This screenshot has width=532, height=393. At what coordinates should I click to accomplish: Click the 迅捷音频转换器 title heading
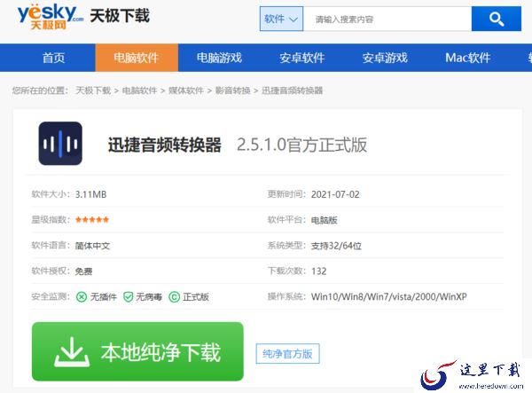[x=165, y=145]
